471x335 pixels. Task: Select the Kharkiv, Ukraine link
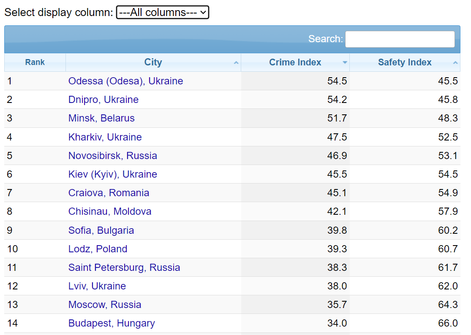click(105, 137)
